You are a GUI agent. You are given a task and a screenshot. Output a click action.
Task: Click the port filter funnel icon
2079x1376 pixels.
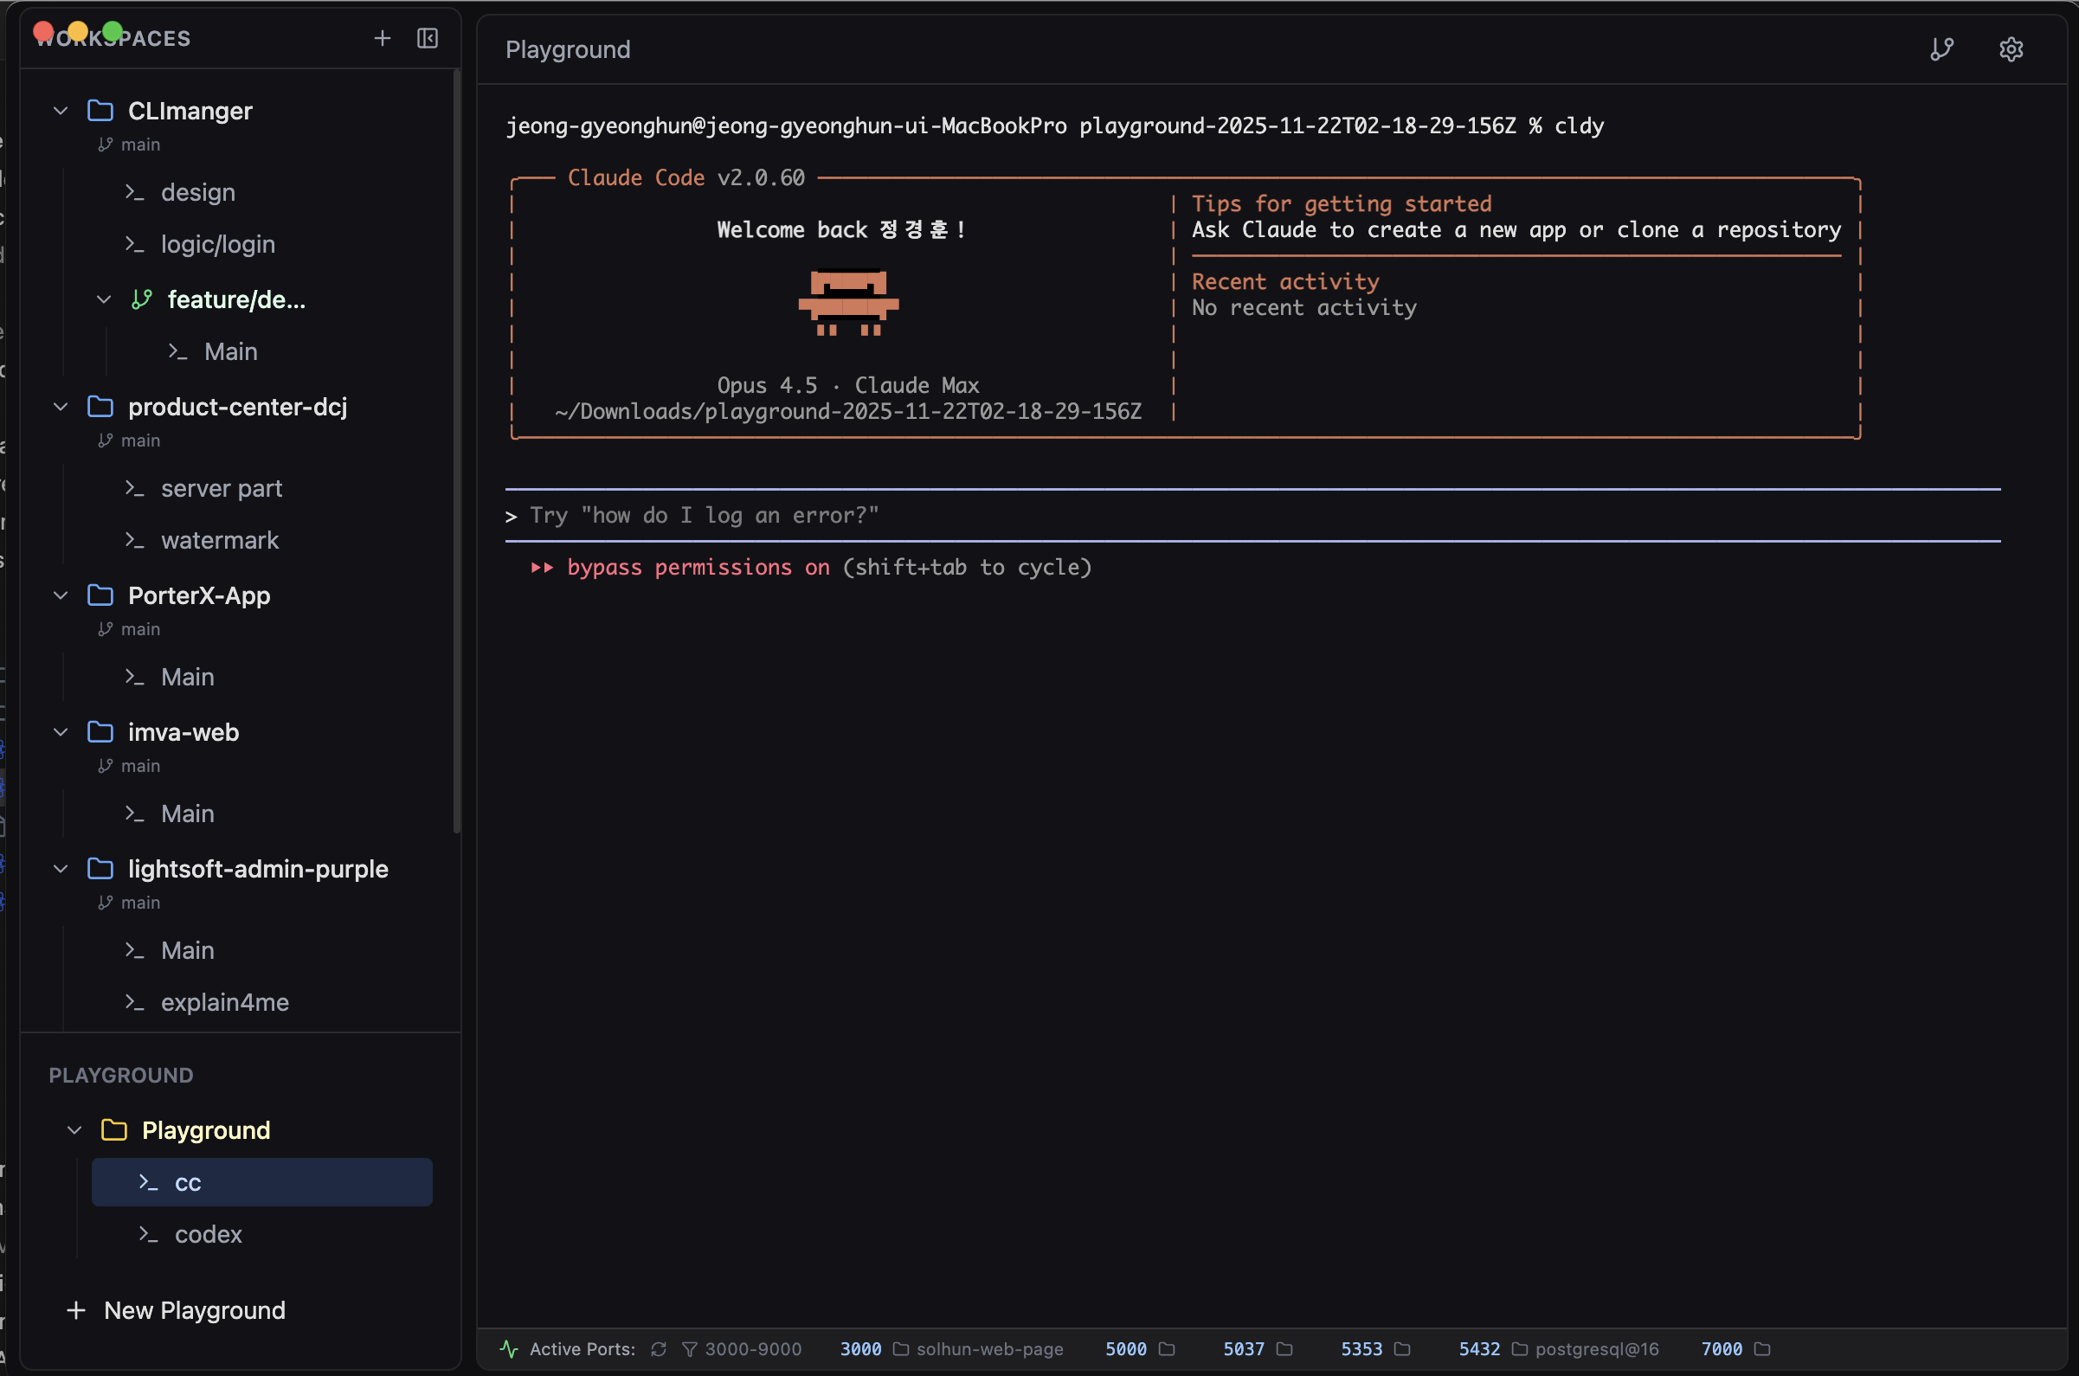(x=690, y=1349)
